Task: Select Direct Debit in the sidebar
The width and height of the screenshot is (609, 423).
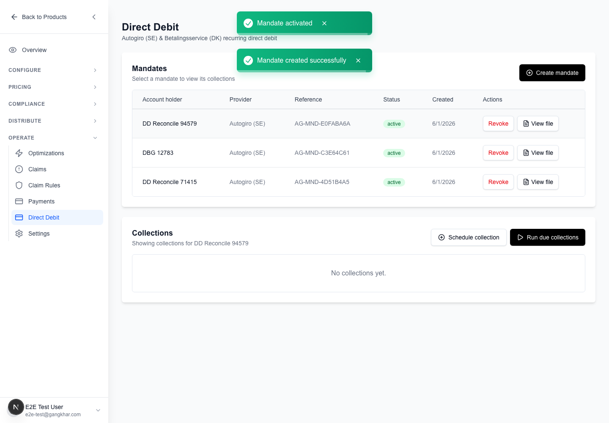Action: click(58, 217)
